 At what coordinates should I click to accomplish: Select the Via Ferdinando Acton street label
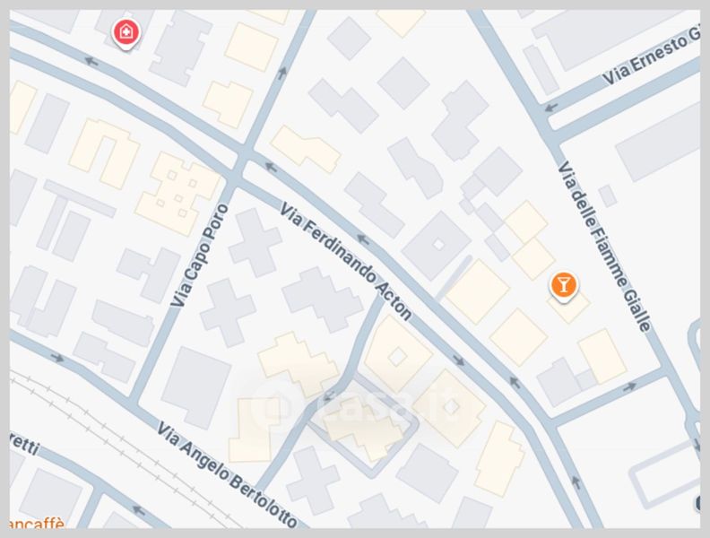(x=345, y=261)
